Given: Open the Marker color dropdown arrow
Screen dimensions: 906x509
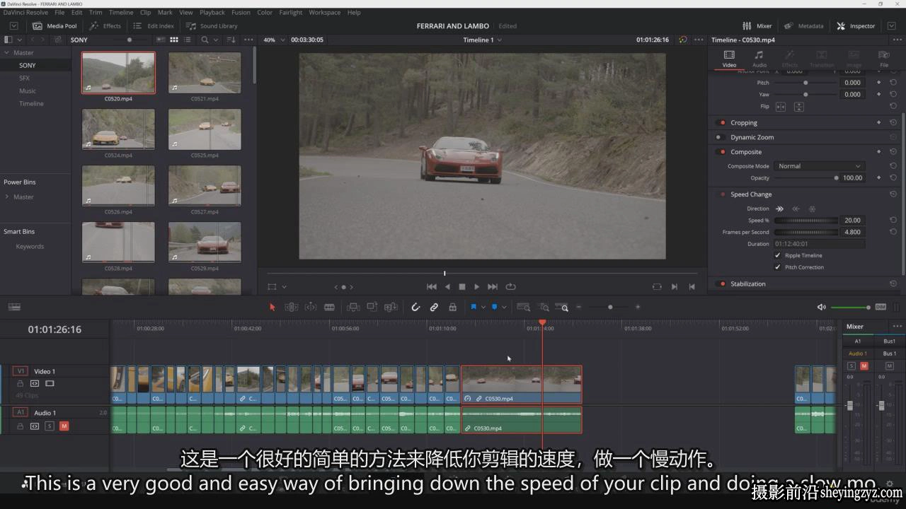Looking at the screenshot, I should 504,308.
